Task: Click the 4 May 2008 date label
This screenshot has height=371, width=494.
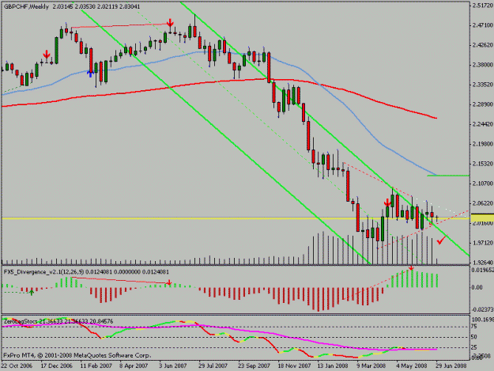Action: coord(412,365)
